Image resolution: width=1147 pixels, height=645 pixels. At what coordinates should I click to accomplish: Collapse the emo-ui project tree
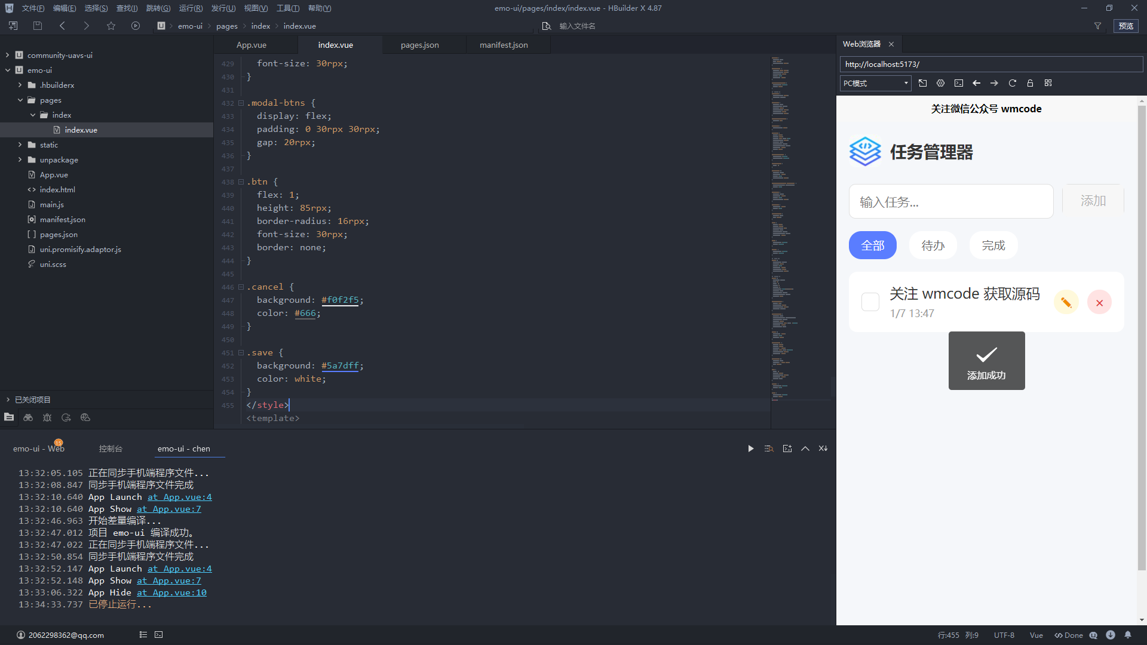[8, 70]
